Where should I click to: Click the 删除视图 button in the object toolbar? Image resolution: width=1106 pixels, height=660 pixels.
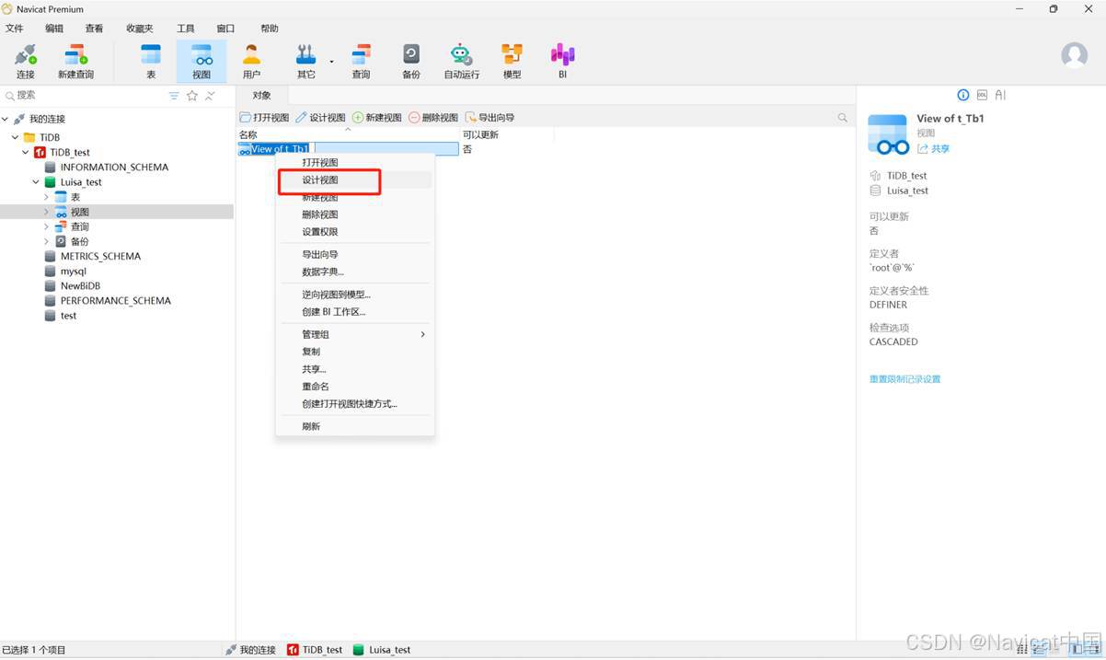(x=433, y=118)
